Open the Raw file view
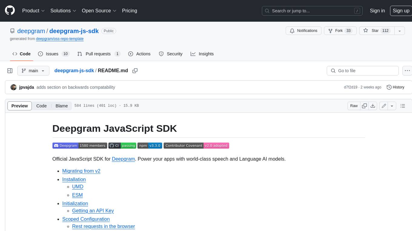This screenshot has width=412, height=231. click(354, 106)
